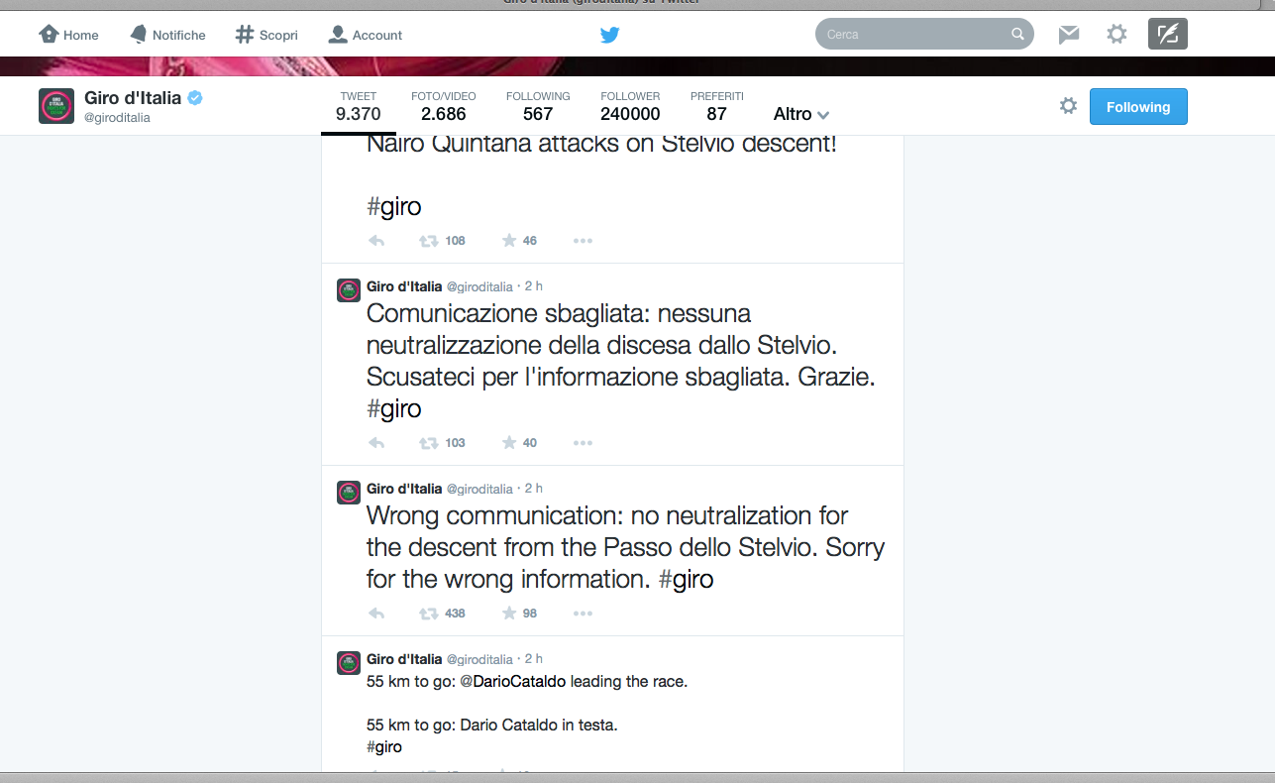
Task: Open direct messages envelope icon
Action: coord(1069,35)
